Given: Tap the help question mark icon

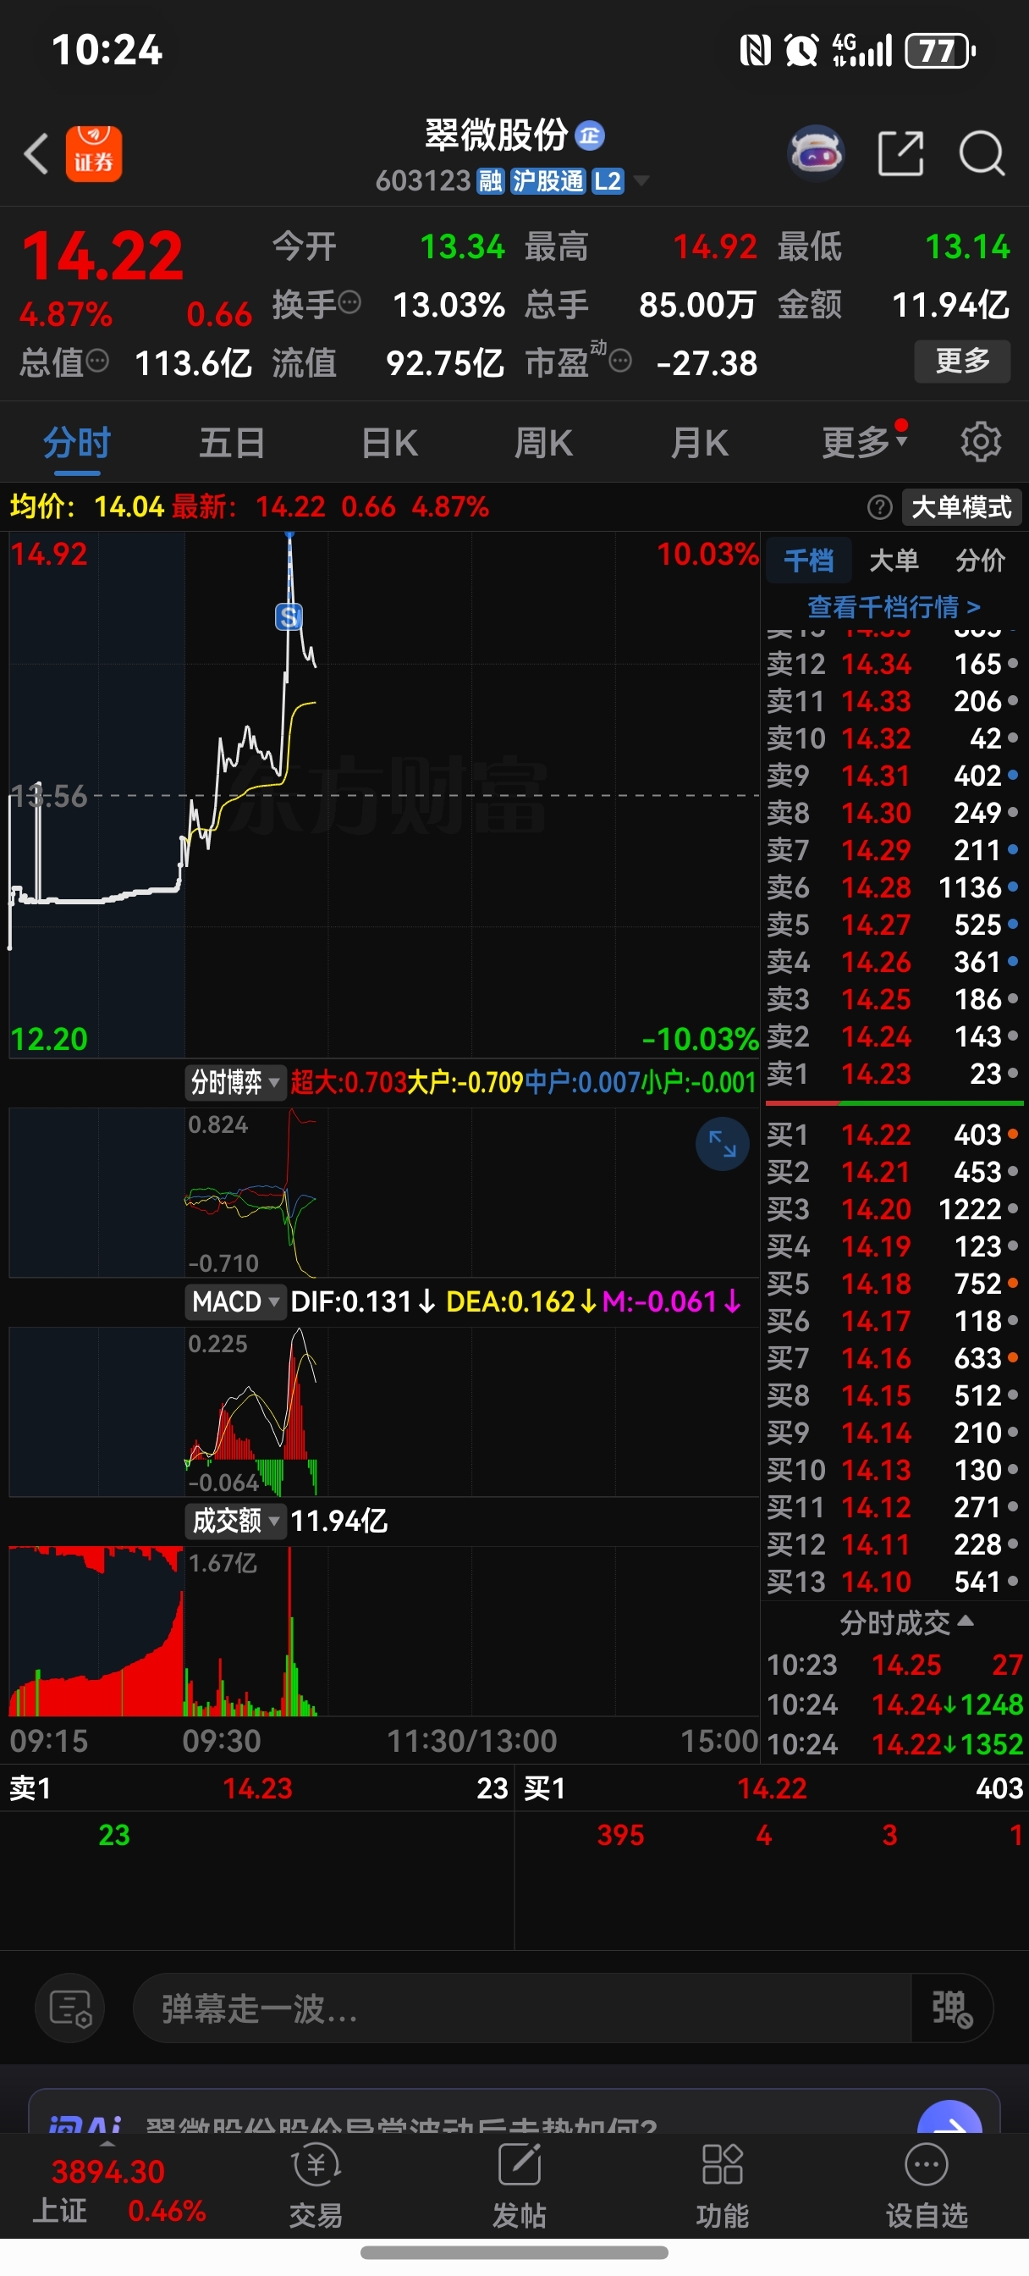Looking at the screenshot, I should pos(879,507).
